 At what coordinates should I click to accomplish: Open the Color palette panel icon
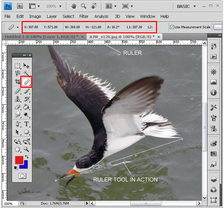[213, 144]
